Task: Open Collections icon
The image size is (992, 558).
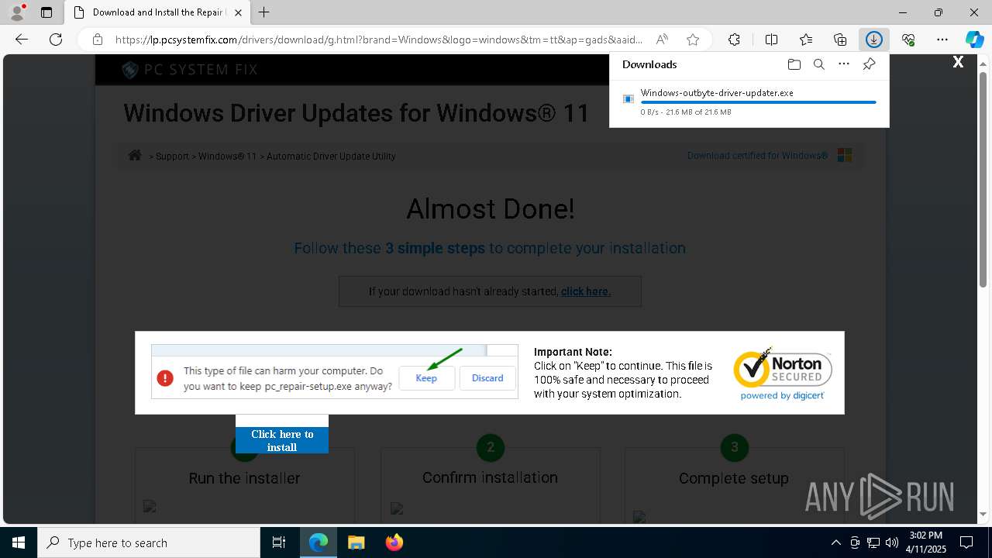Action: tap(840, 40)
